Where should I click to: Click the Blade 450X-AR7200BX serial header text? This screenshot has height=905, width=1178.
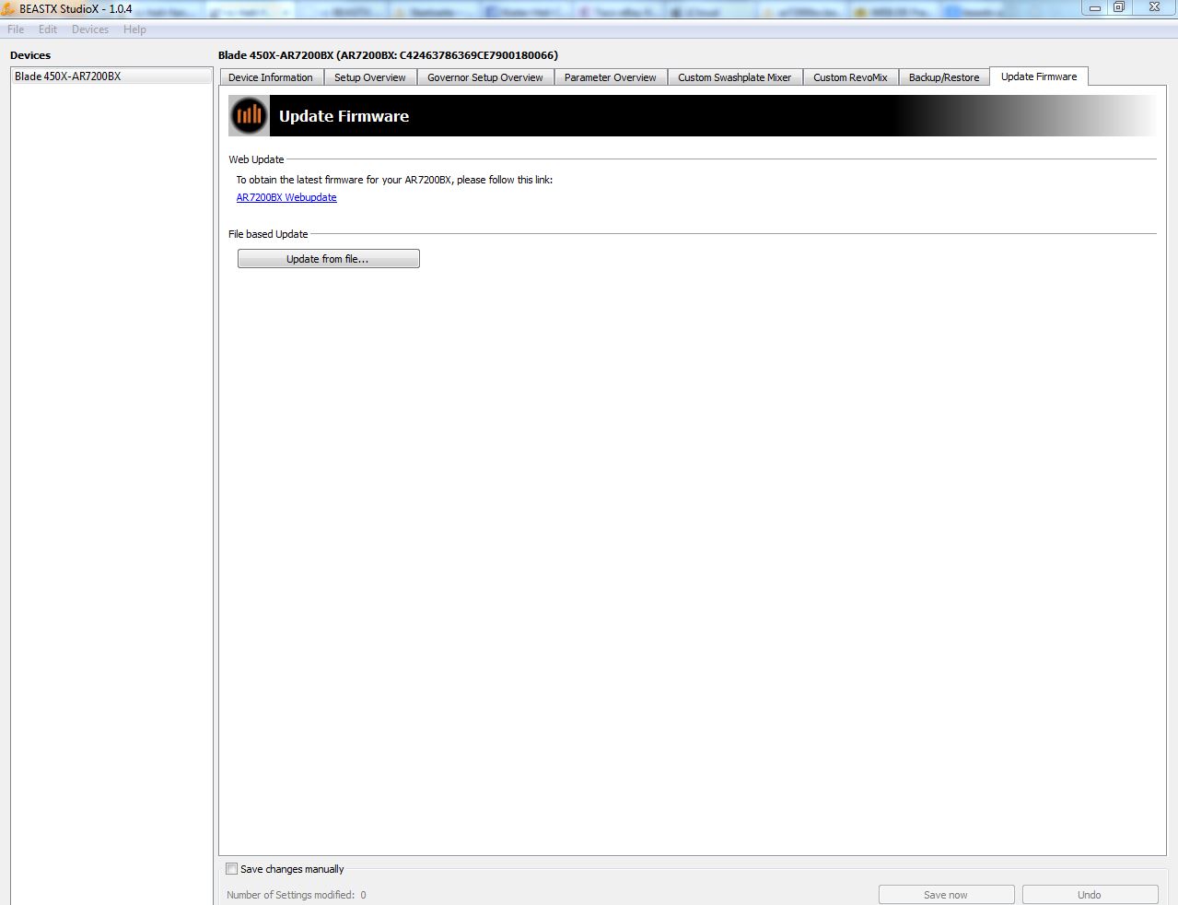coord(388,55)
